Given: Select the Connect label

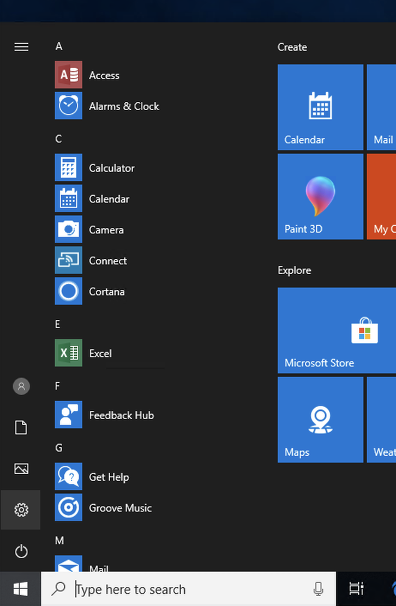Looking at the screenshot, I should tap(108, 261).
